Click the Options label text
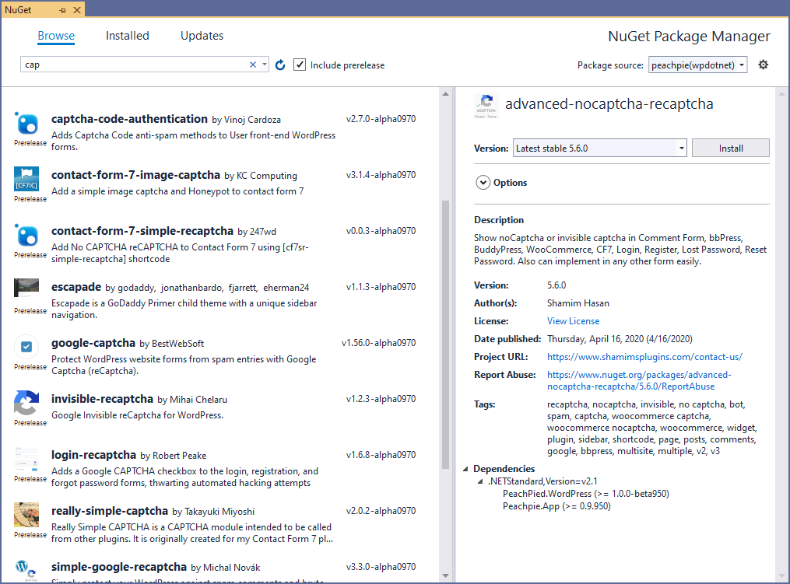 (x=510, y=183)
